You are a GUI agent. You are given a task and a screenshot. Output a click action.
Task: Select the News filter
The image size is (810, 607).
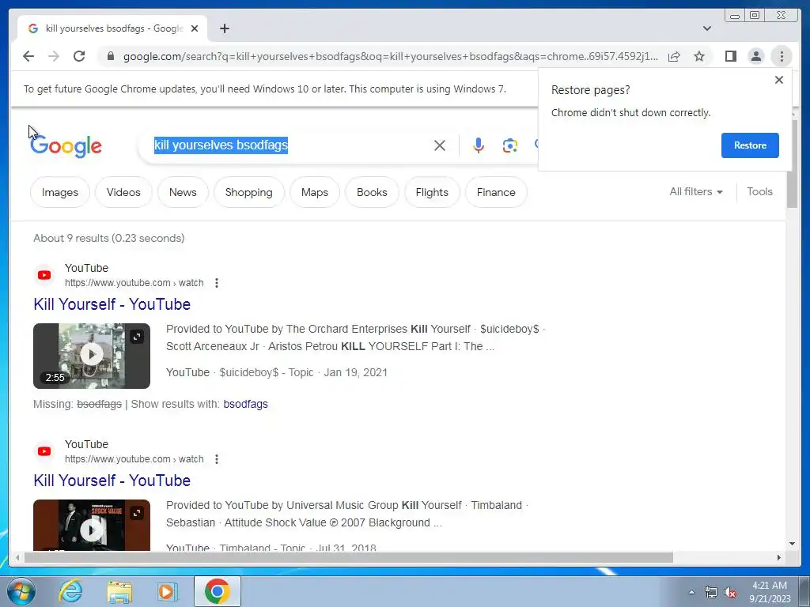coord(183,192)
